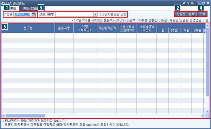211x129 pixels.
Task: Click left arrow of horizontal scrollbar
Action: pyautogui.click(x=4, y=116)
